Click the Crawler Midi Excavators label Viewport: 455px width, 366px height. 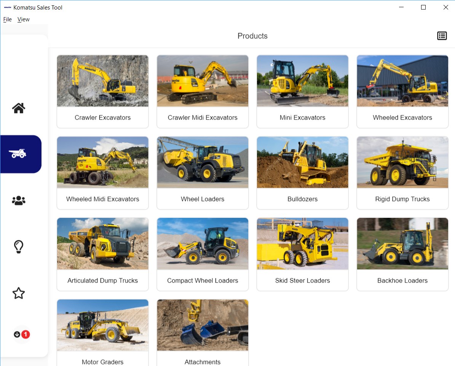pos(203,118)
